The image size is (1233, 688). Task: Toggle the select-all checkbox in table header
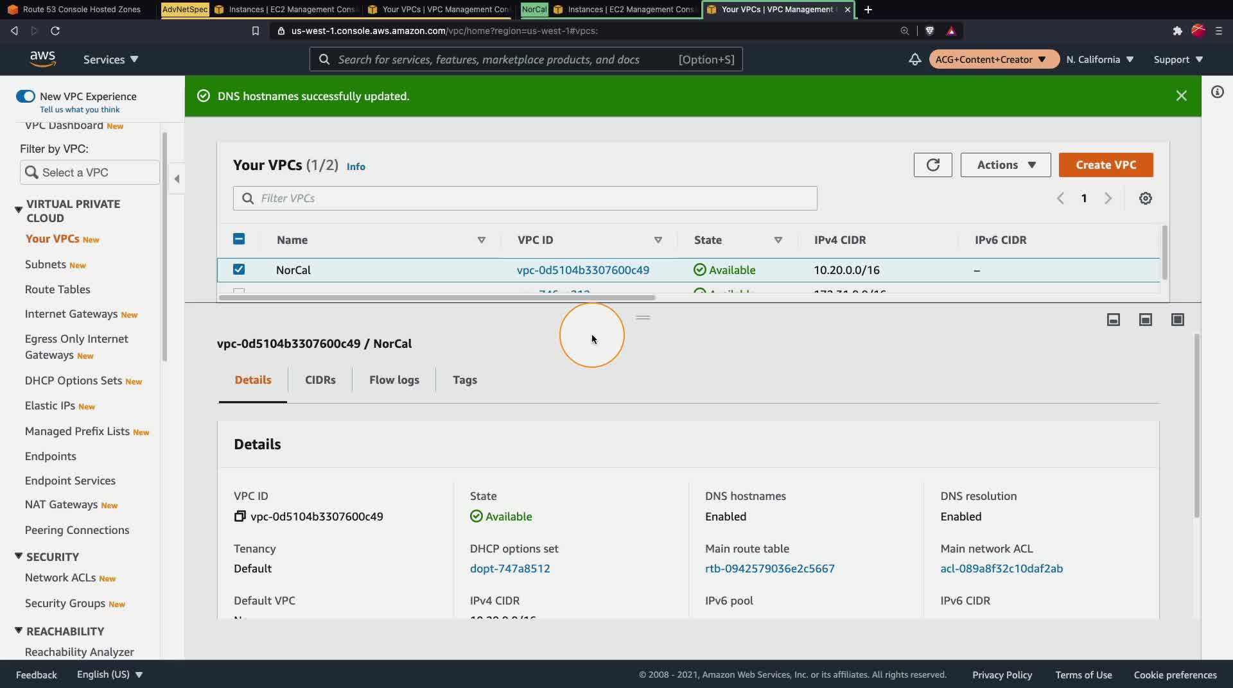coord(239,239)
